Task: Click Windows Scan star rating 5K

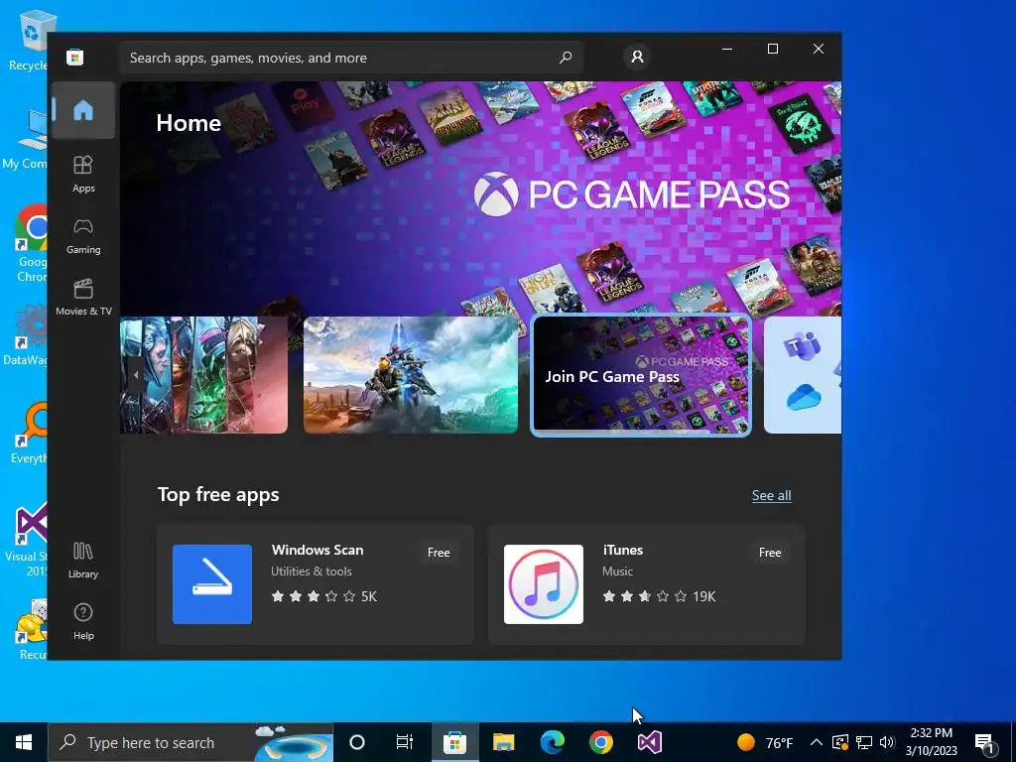Action: click(x=324, y=596)
